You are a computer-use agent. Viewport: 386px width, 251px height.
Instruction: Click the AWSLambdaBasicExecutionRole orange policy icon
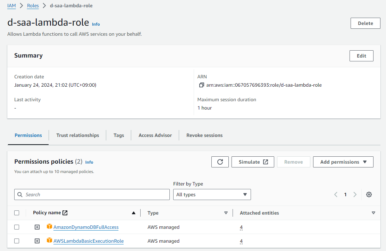(49, 241)
